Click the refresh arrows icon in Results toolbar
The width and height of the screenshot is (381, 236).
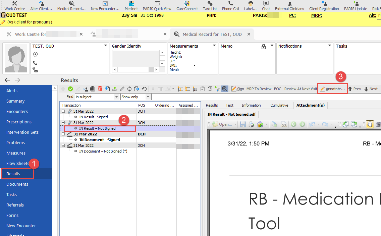[x=129, y=89]
